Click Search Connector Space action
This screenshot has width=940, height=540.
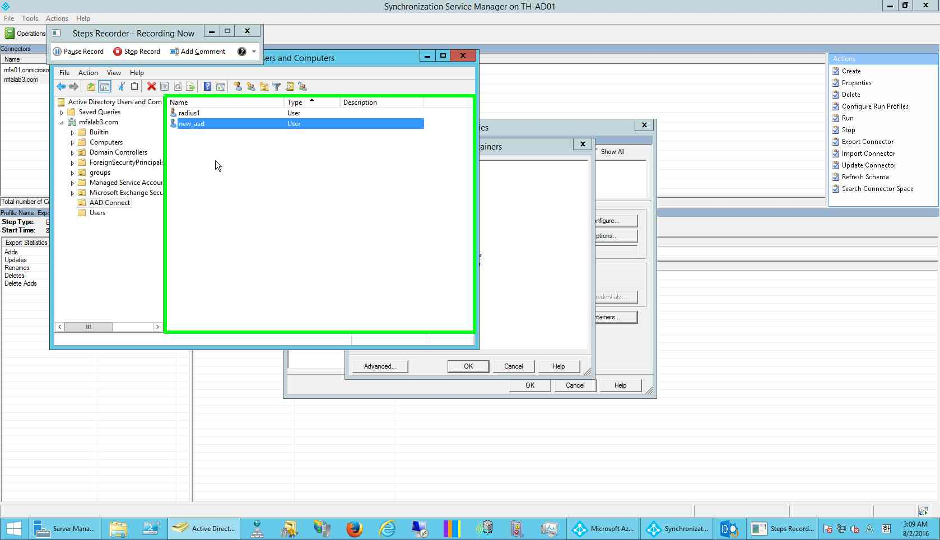[877, 189]
